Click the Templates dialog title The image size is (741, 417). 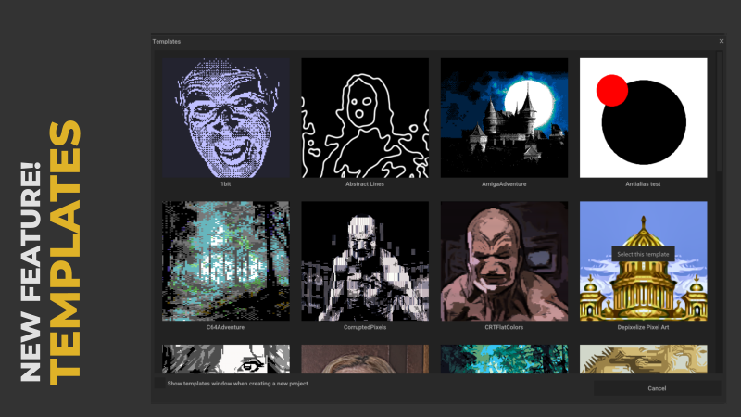pos(167,41)
